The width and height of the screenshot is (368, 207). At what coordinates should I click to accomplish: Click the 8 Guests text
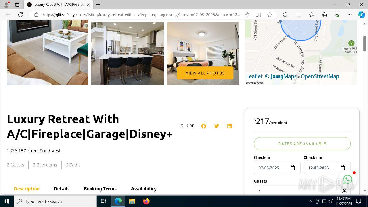pos(16,165)
